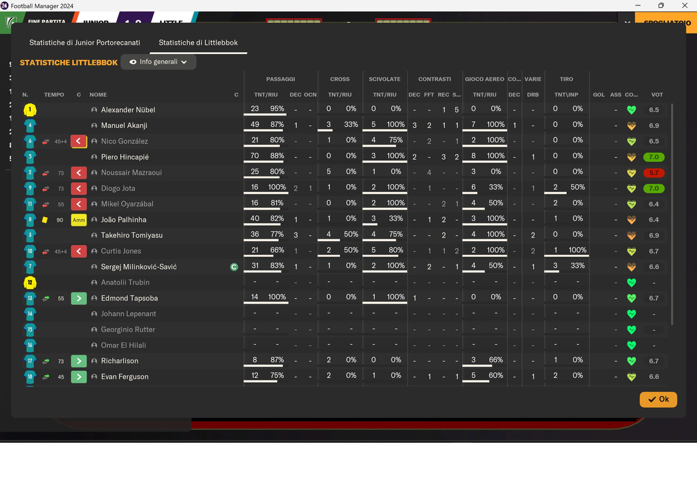
Task: Click Hincapié's 70 passes attempted value
Action: (255, 155)
